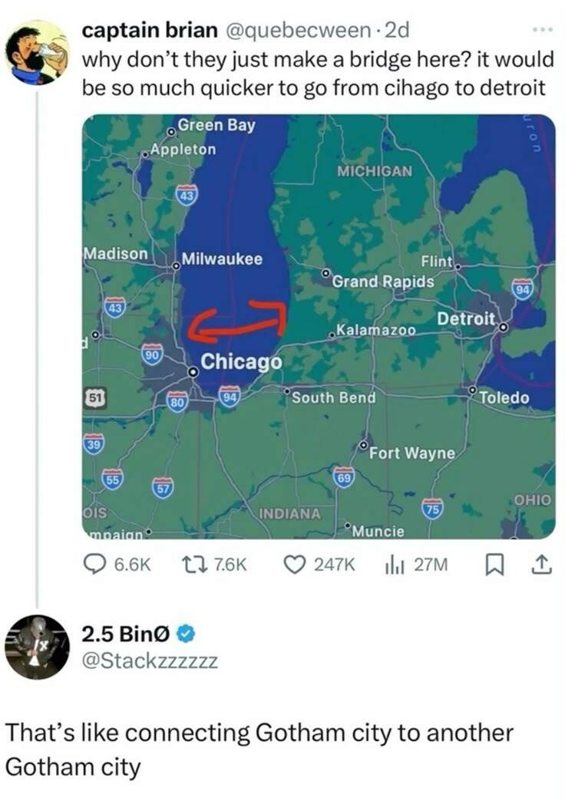Share the tweet via upload icon

[x=540, y=565]
